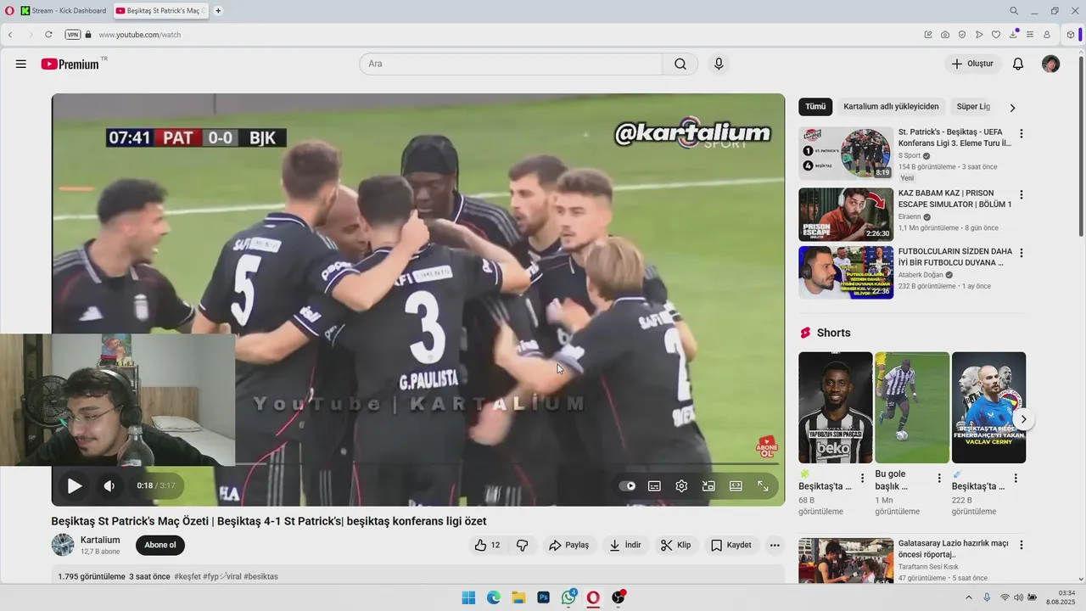Click the search magnifier button
Screen dimensions: 1086x611
(680, 64)
